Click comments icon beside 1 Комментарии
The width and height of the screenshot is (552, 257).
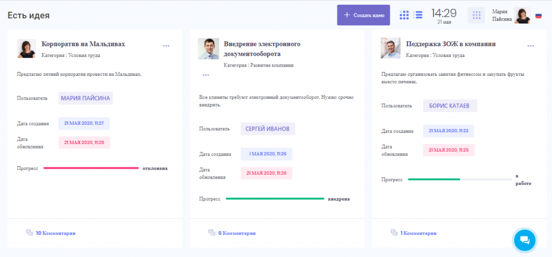(394, 233)
